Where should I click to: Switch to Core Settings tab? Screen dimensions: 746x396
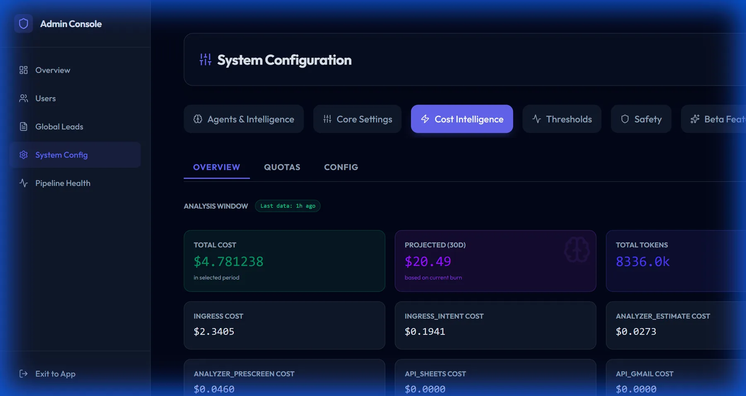(357, 119)
